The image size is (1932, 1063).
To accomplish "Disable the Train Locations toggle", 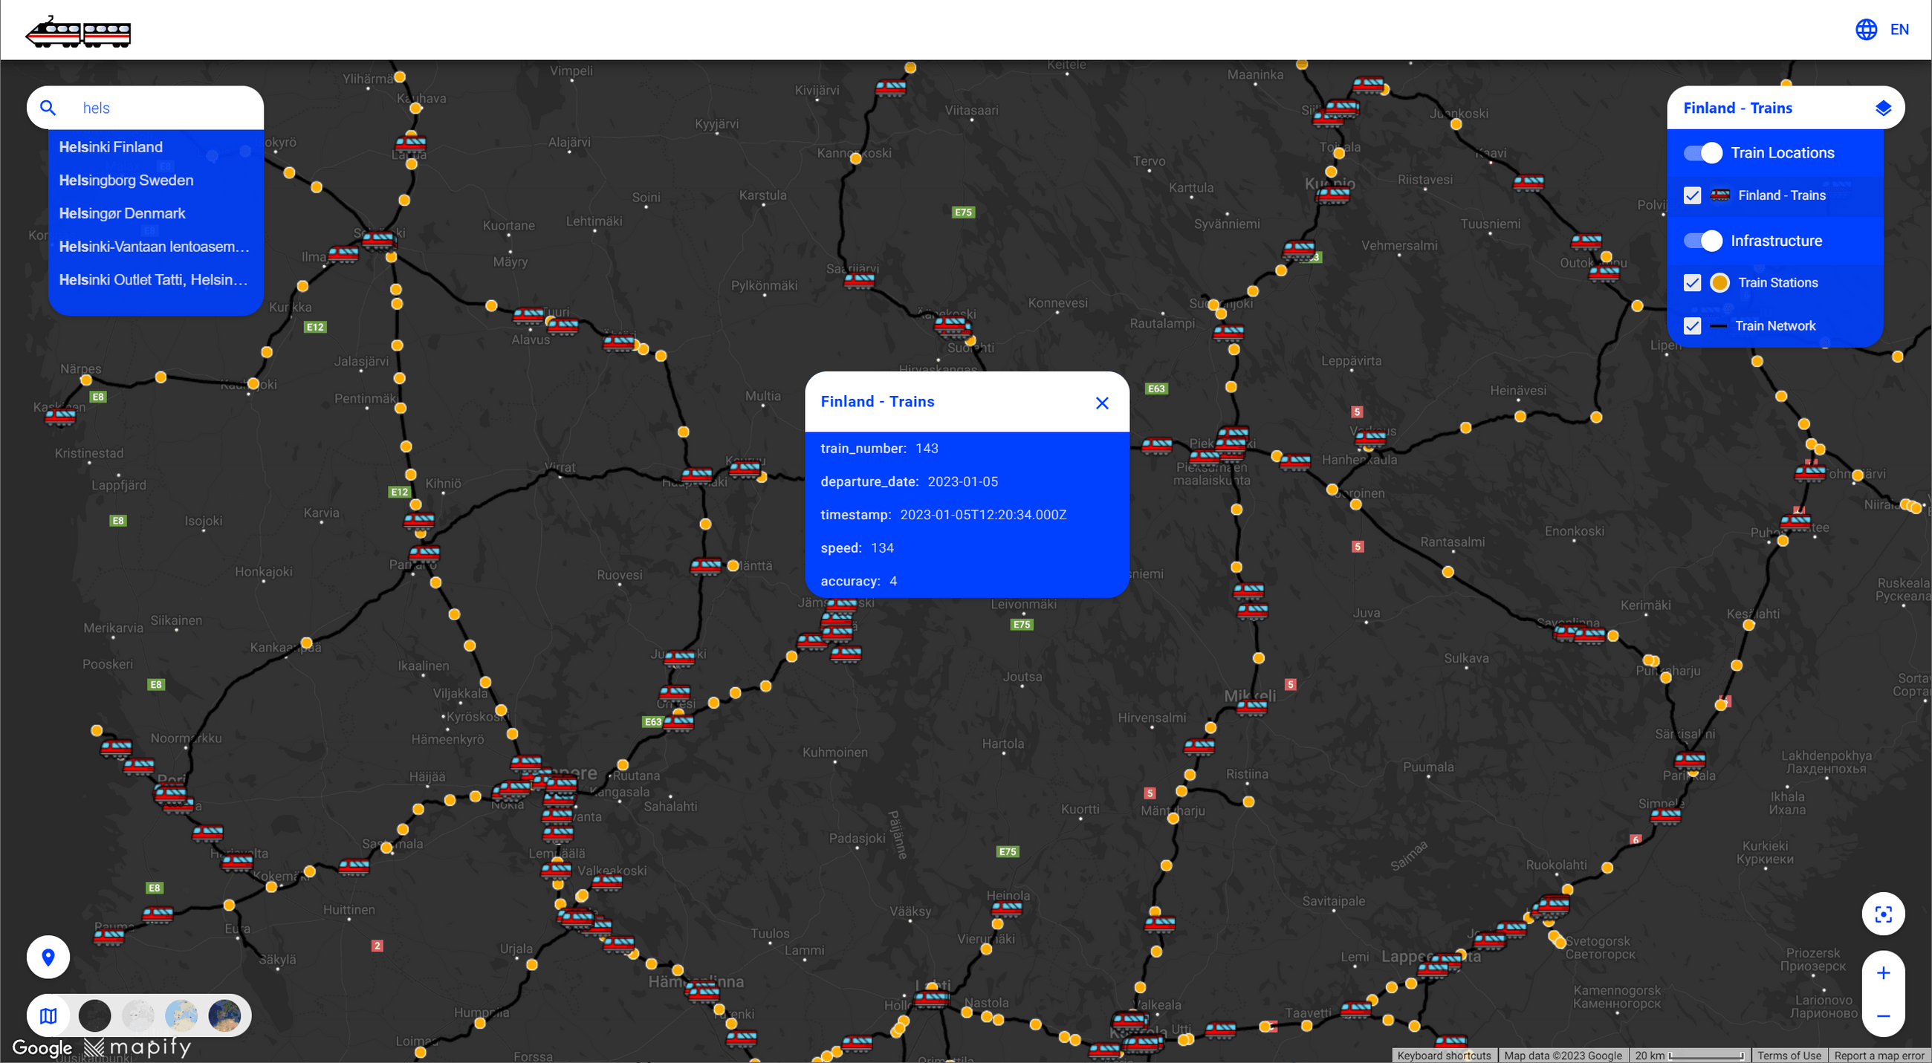I will point(1703,153).
